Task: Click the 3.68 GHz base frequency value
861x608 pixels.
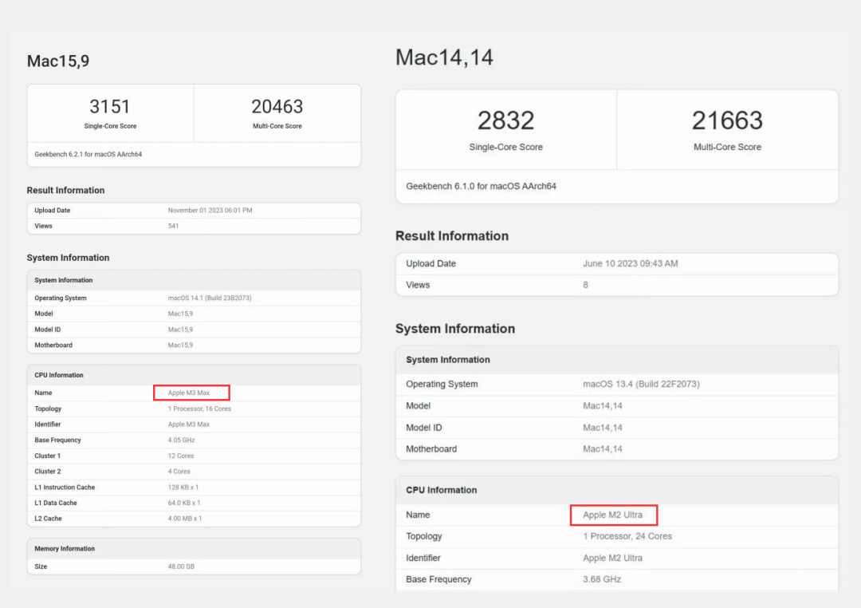Action: pyautogui.click(x=602, y=579)
